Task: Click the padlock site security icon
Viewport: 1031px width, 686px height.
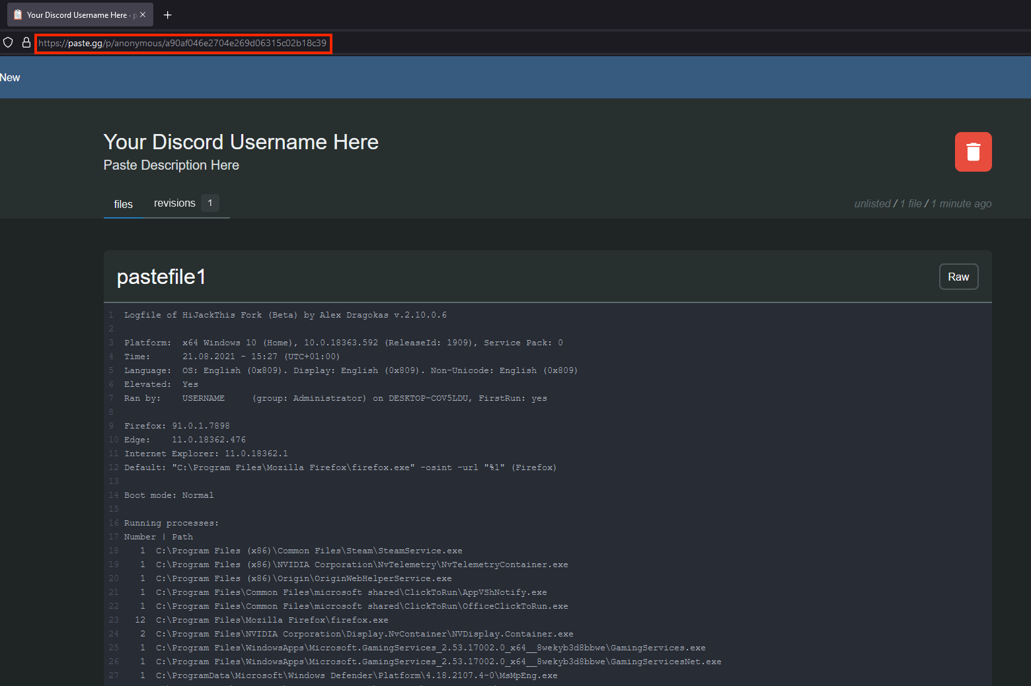Action: point(26,43)
